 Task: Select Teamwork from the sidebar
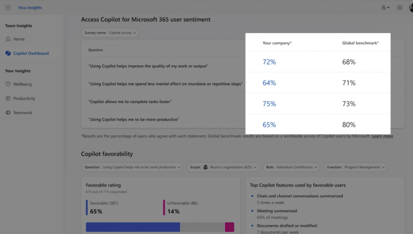click(23, 113)
